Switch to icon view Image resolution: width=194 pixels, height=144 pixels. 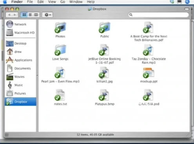point(24,14)
